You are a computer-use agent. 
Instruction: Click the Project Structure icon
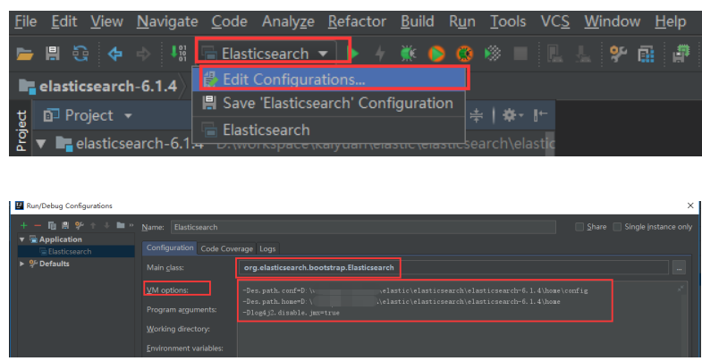646,55
